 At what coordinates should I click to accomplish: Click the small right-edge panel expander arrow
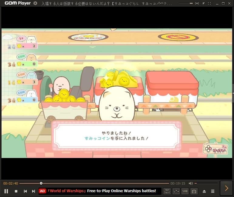pyautogui.click(x=233, y=93)
